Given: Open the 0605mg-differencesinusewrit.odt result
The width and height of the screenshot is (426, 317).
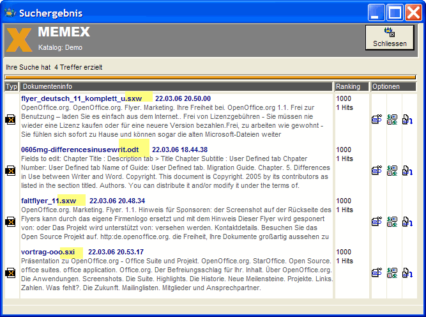Looking at the screenshot, I should (80, 150).
